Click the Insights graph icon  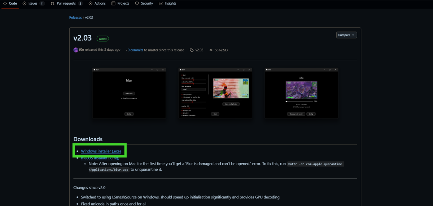point(161,4)
